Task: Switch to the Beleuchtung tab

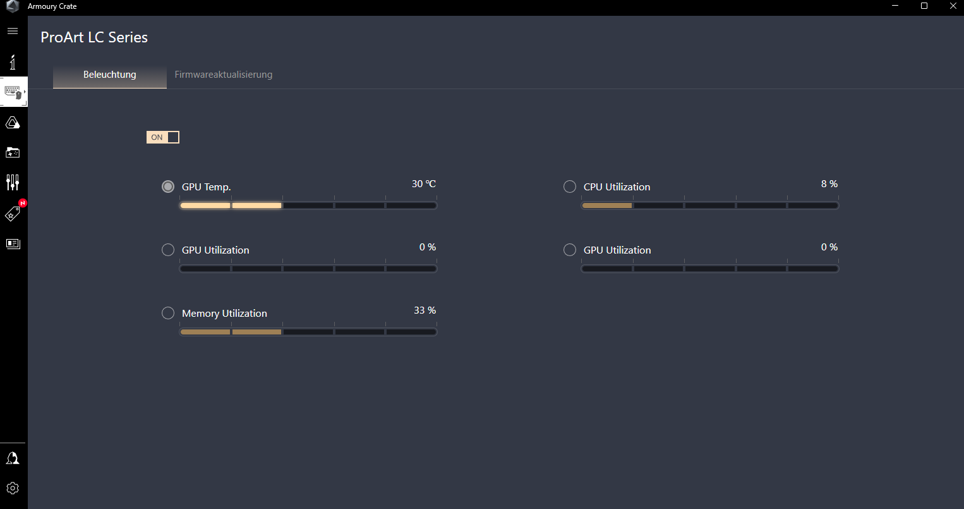Action: tap(110, 75)
